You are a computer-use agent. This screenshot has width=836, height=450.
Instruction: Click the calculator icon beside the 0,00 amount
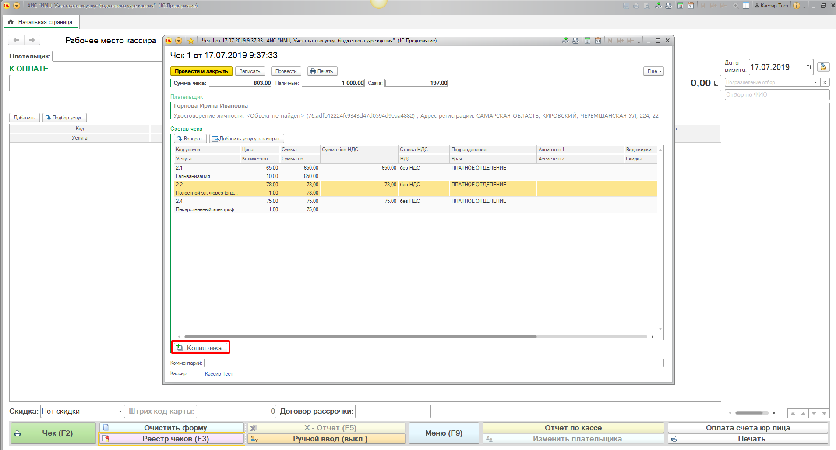tap(716, 83)
